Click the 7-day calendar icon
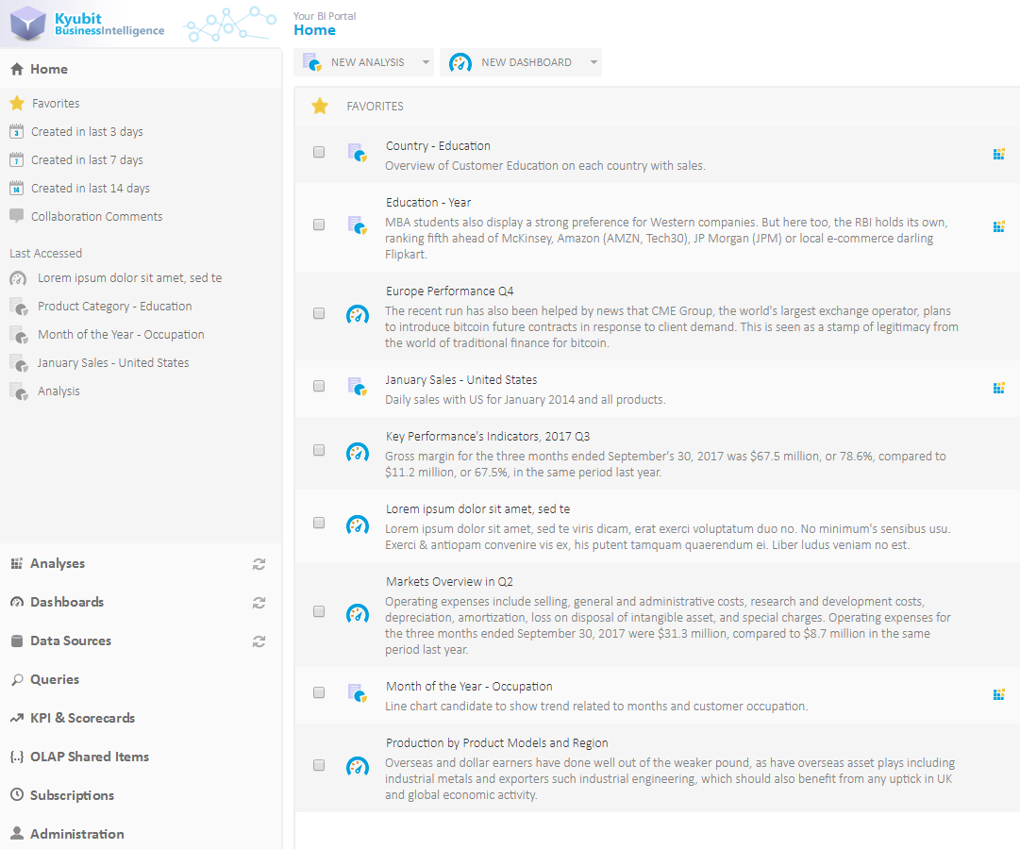The width and height of the screenshot is (1020, 849). pos(17,160)
